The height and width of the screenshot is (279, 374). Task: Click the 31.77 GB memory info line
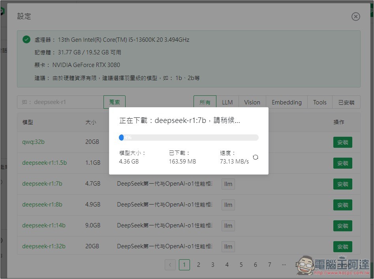(78, 52)
